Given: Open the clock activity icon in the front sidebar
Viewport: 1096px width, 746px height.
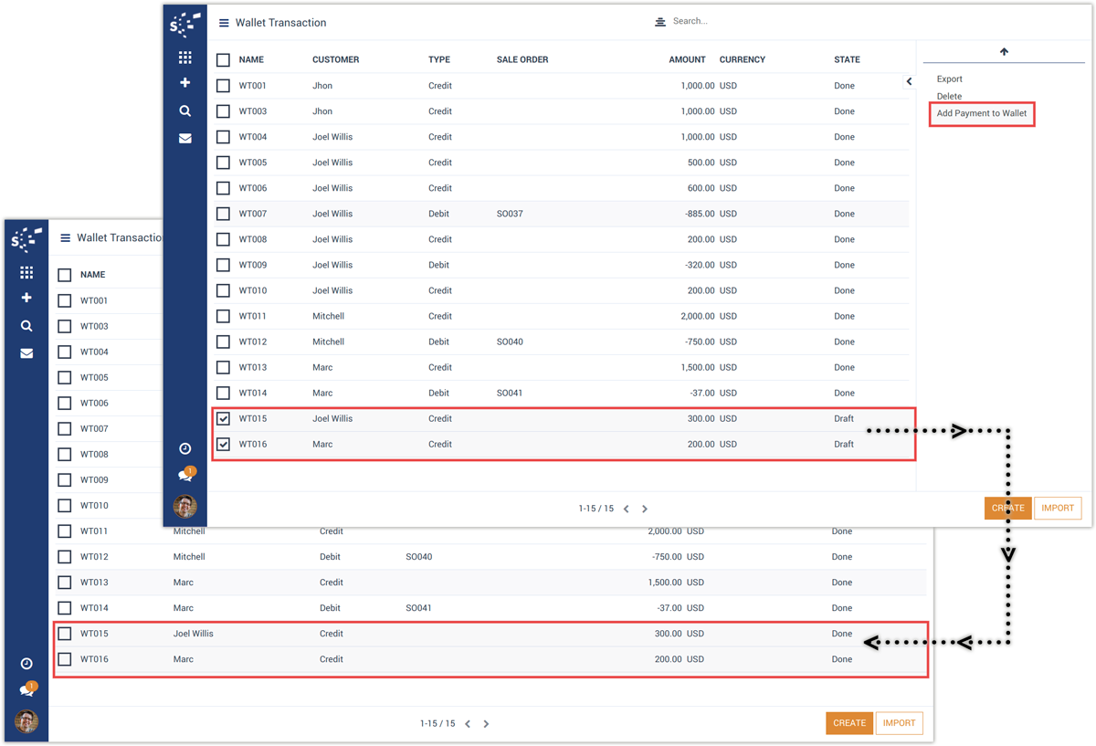Looking at the screenshot, I should point(185,448).
